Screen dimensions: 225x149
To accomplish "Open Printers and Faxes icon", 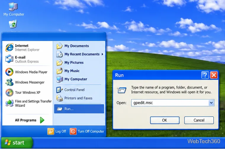I will tap(60, 98).
